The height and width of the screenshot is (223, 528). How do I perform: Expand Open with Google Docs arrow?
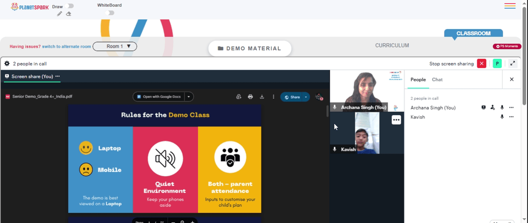188,97
